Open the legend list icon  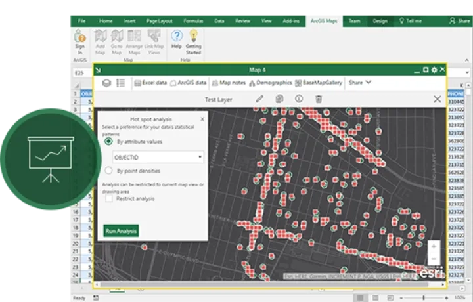point(121,83)
